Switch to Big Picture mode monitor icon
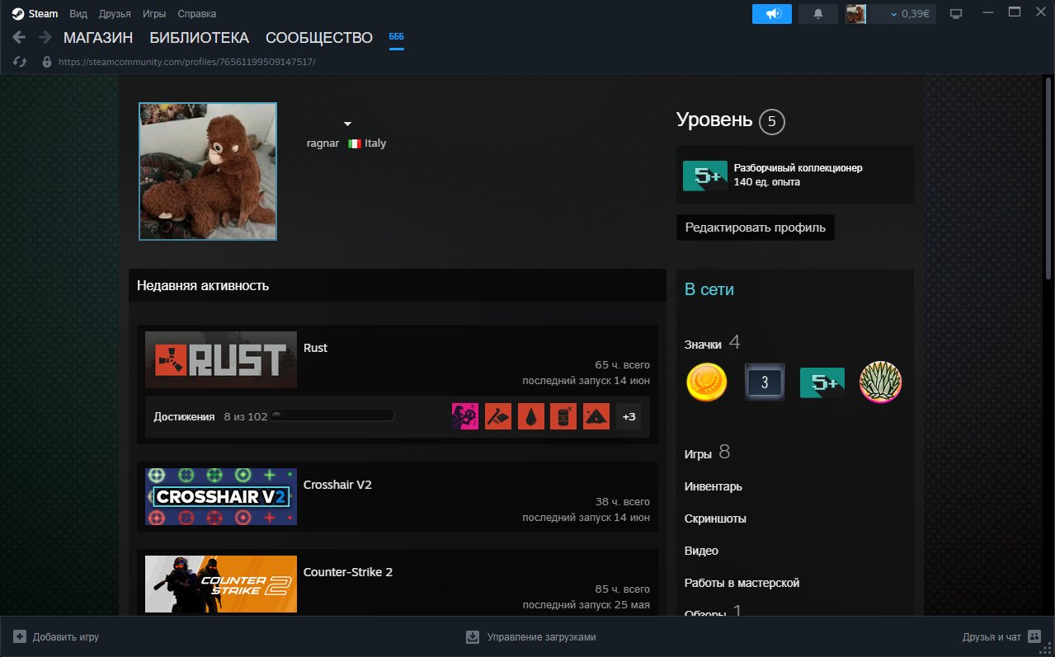Screen dimensions: 1055x657 [956, 14]
